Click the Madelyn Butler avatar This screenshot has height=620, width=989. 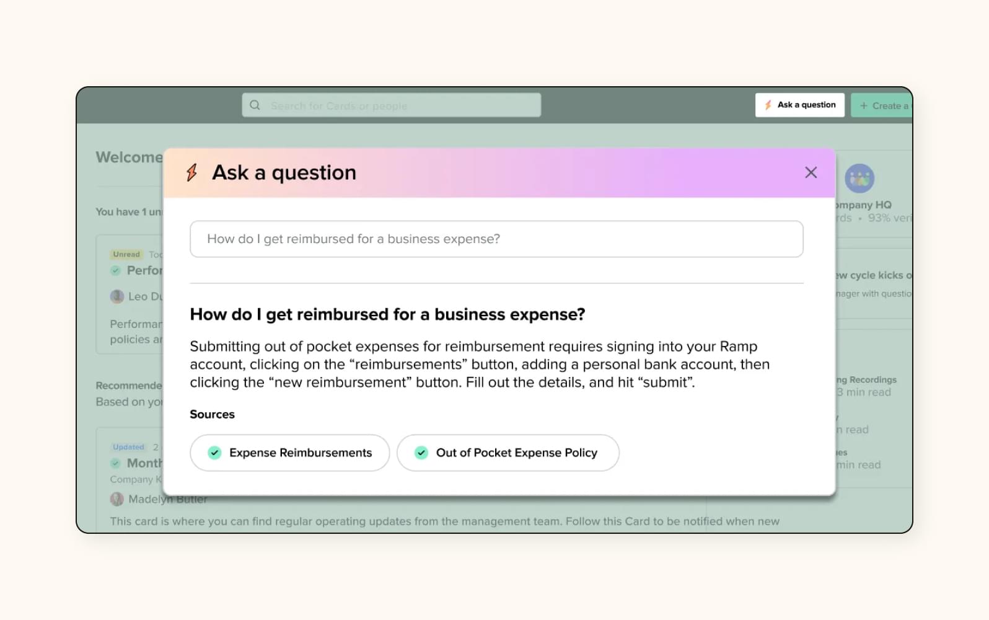pos(117,499)
